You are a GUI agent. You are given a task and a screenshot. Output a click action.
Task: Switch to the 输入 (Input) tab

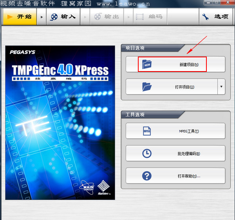[x=63, y=16]
